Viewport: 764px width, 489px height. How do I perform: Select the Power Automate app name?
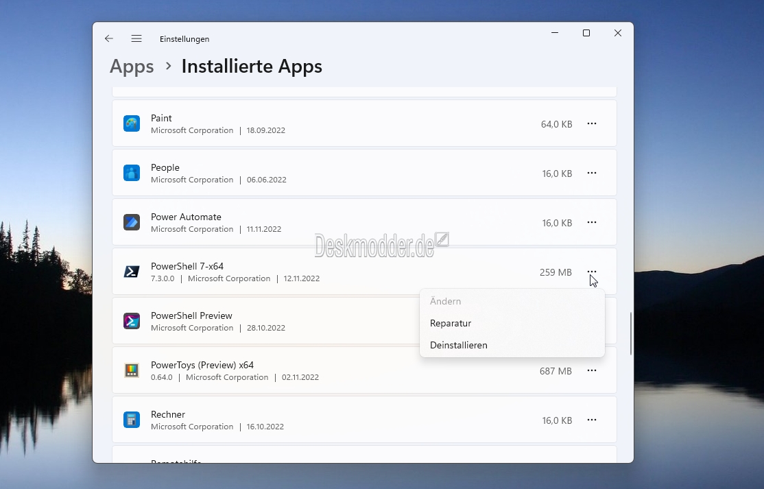[186, 217]
